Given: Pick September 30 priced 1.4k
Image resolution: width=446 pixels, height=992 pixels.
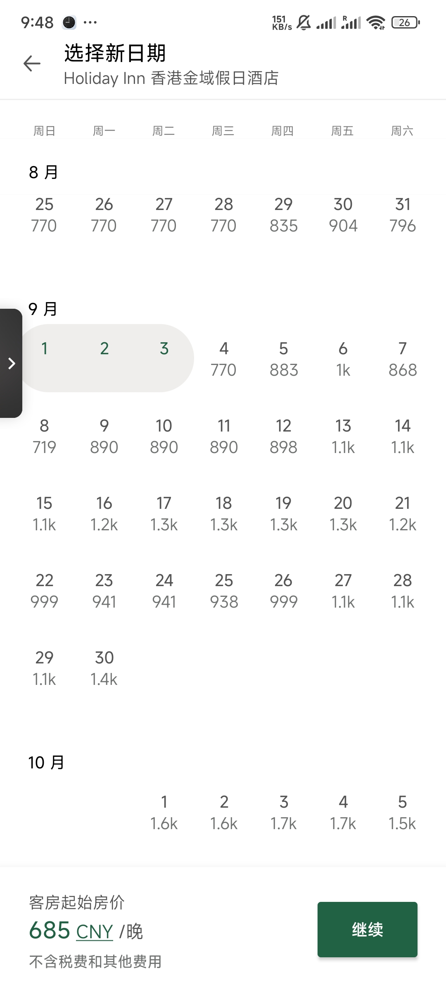Looking at the screenshot, I should click(x=104, y=668).
